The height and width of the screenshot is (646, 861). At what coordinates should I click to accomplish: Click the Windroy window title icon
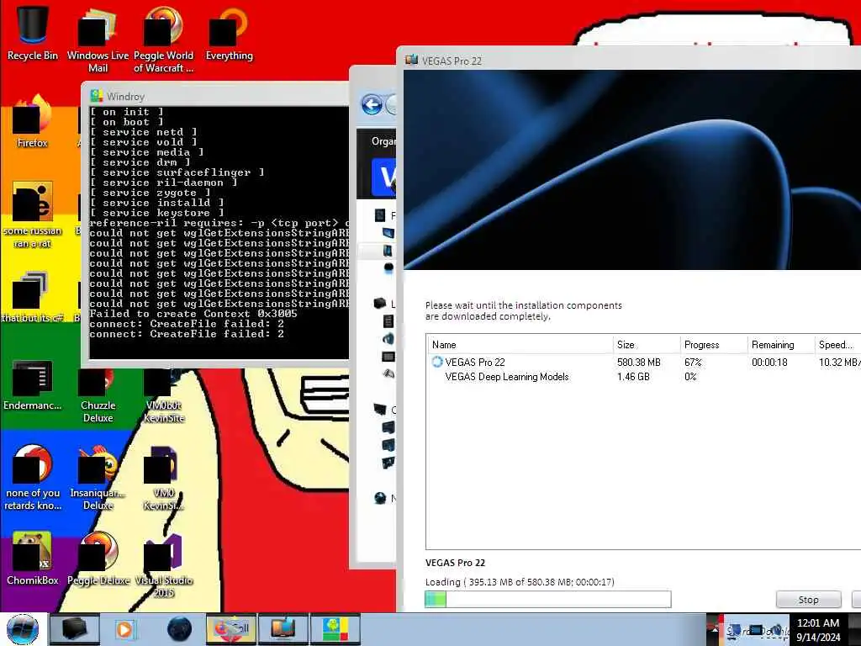point(97,96)
